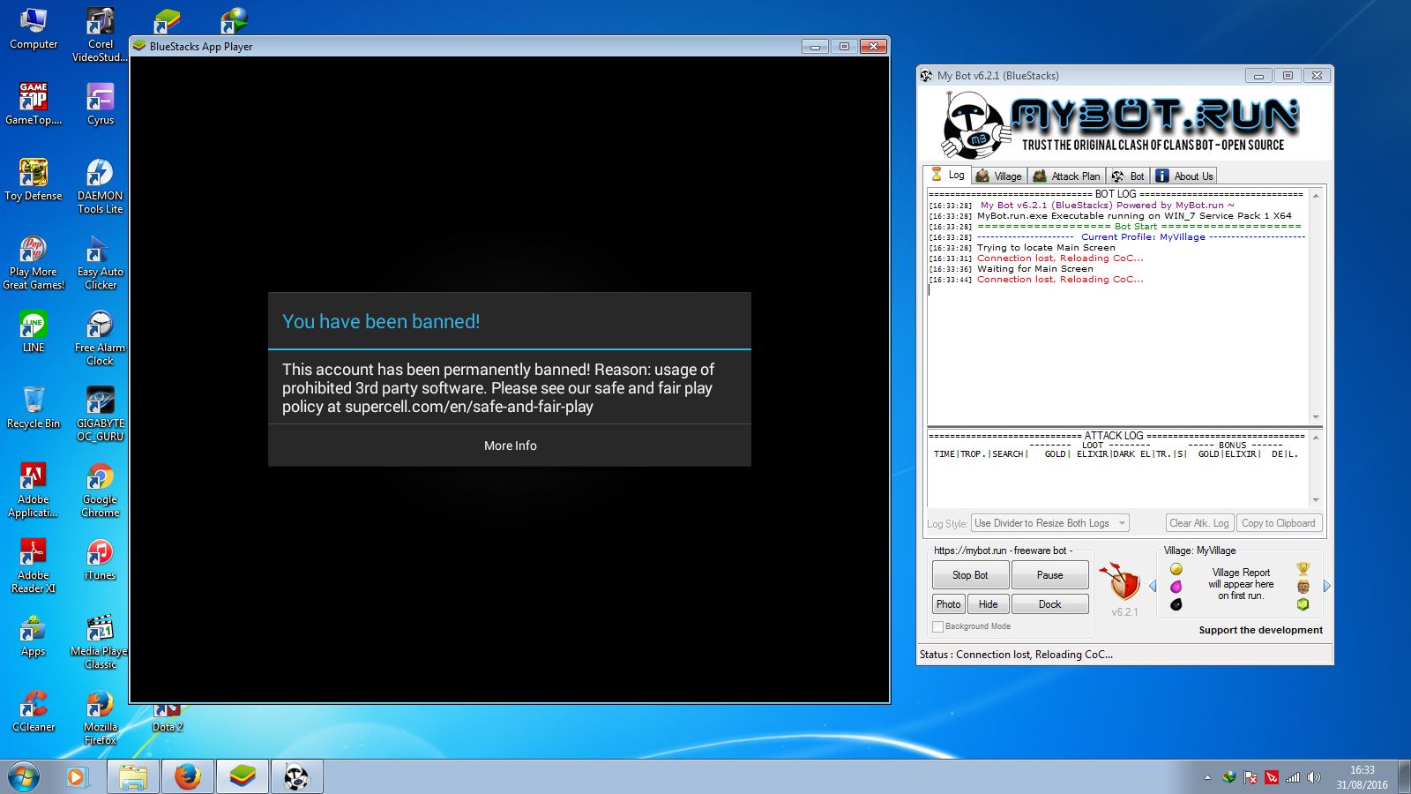Click the left arrow in Village report
This screenshot has height=794, width=1411.
[x=1152, y=586]
